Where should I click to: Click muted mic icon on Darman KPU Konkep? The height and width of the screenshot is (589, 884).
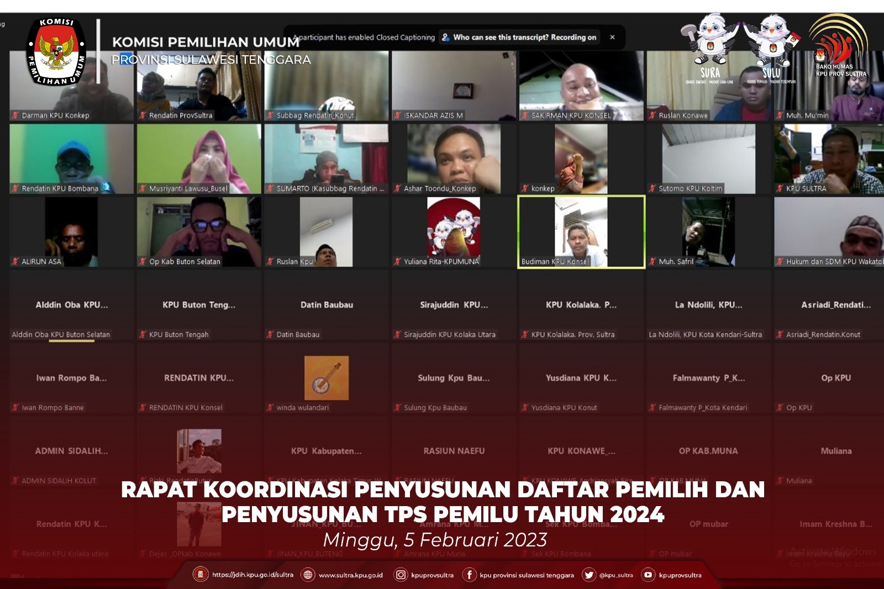click(15, 115)
